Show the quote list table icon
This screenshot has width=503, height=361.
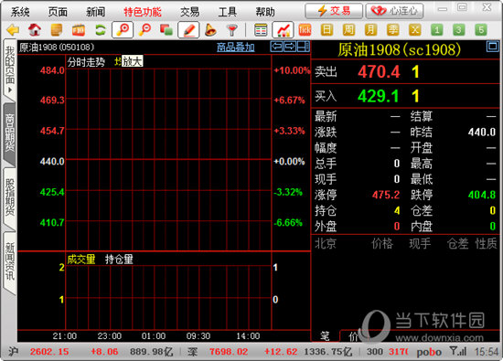coord(261,30)
